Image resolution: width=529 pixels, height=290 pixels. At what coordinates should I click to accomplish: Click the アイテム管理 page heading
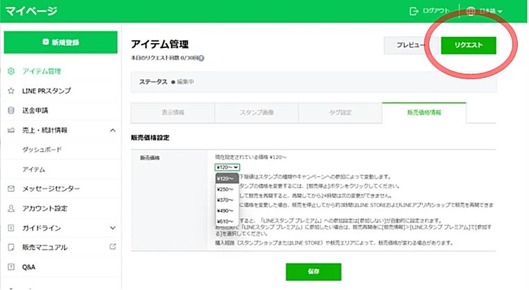click(160, 44)
